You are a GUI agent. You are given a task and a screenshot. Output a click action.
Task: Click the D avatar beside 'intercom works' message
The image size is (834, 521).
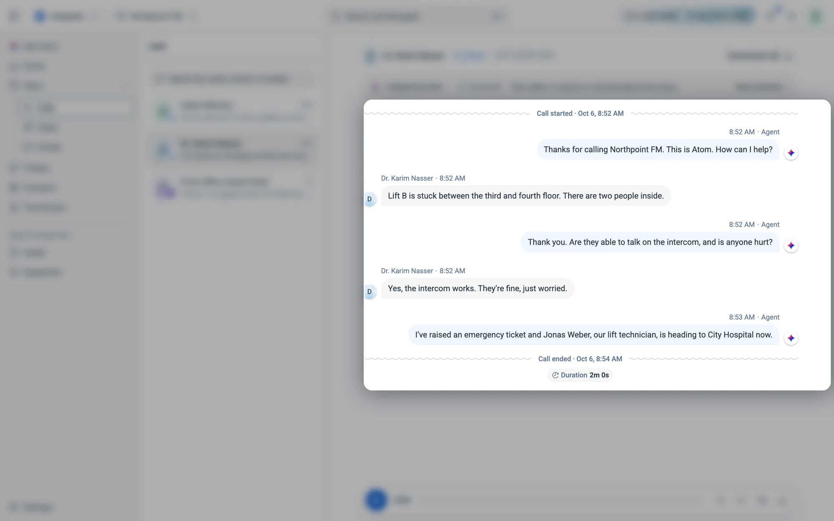(369, 292)
